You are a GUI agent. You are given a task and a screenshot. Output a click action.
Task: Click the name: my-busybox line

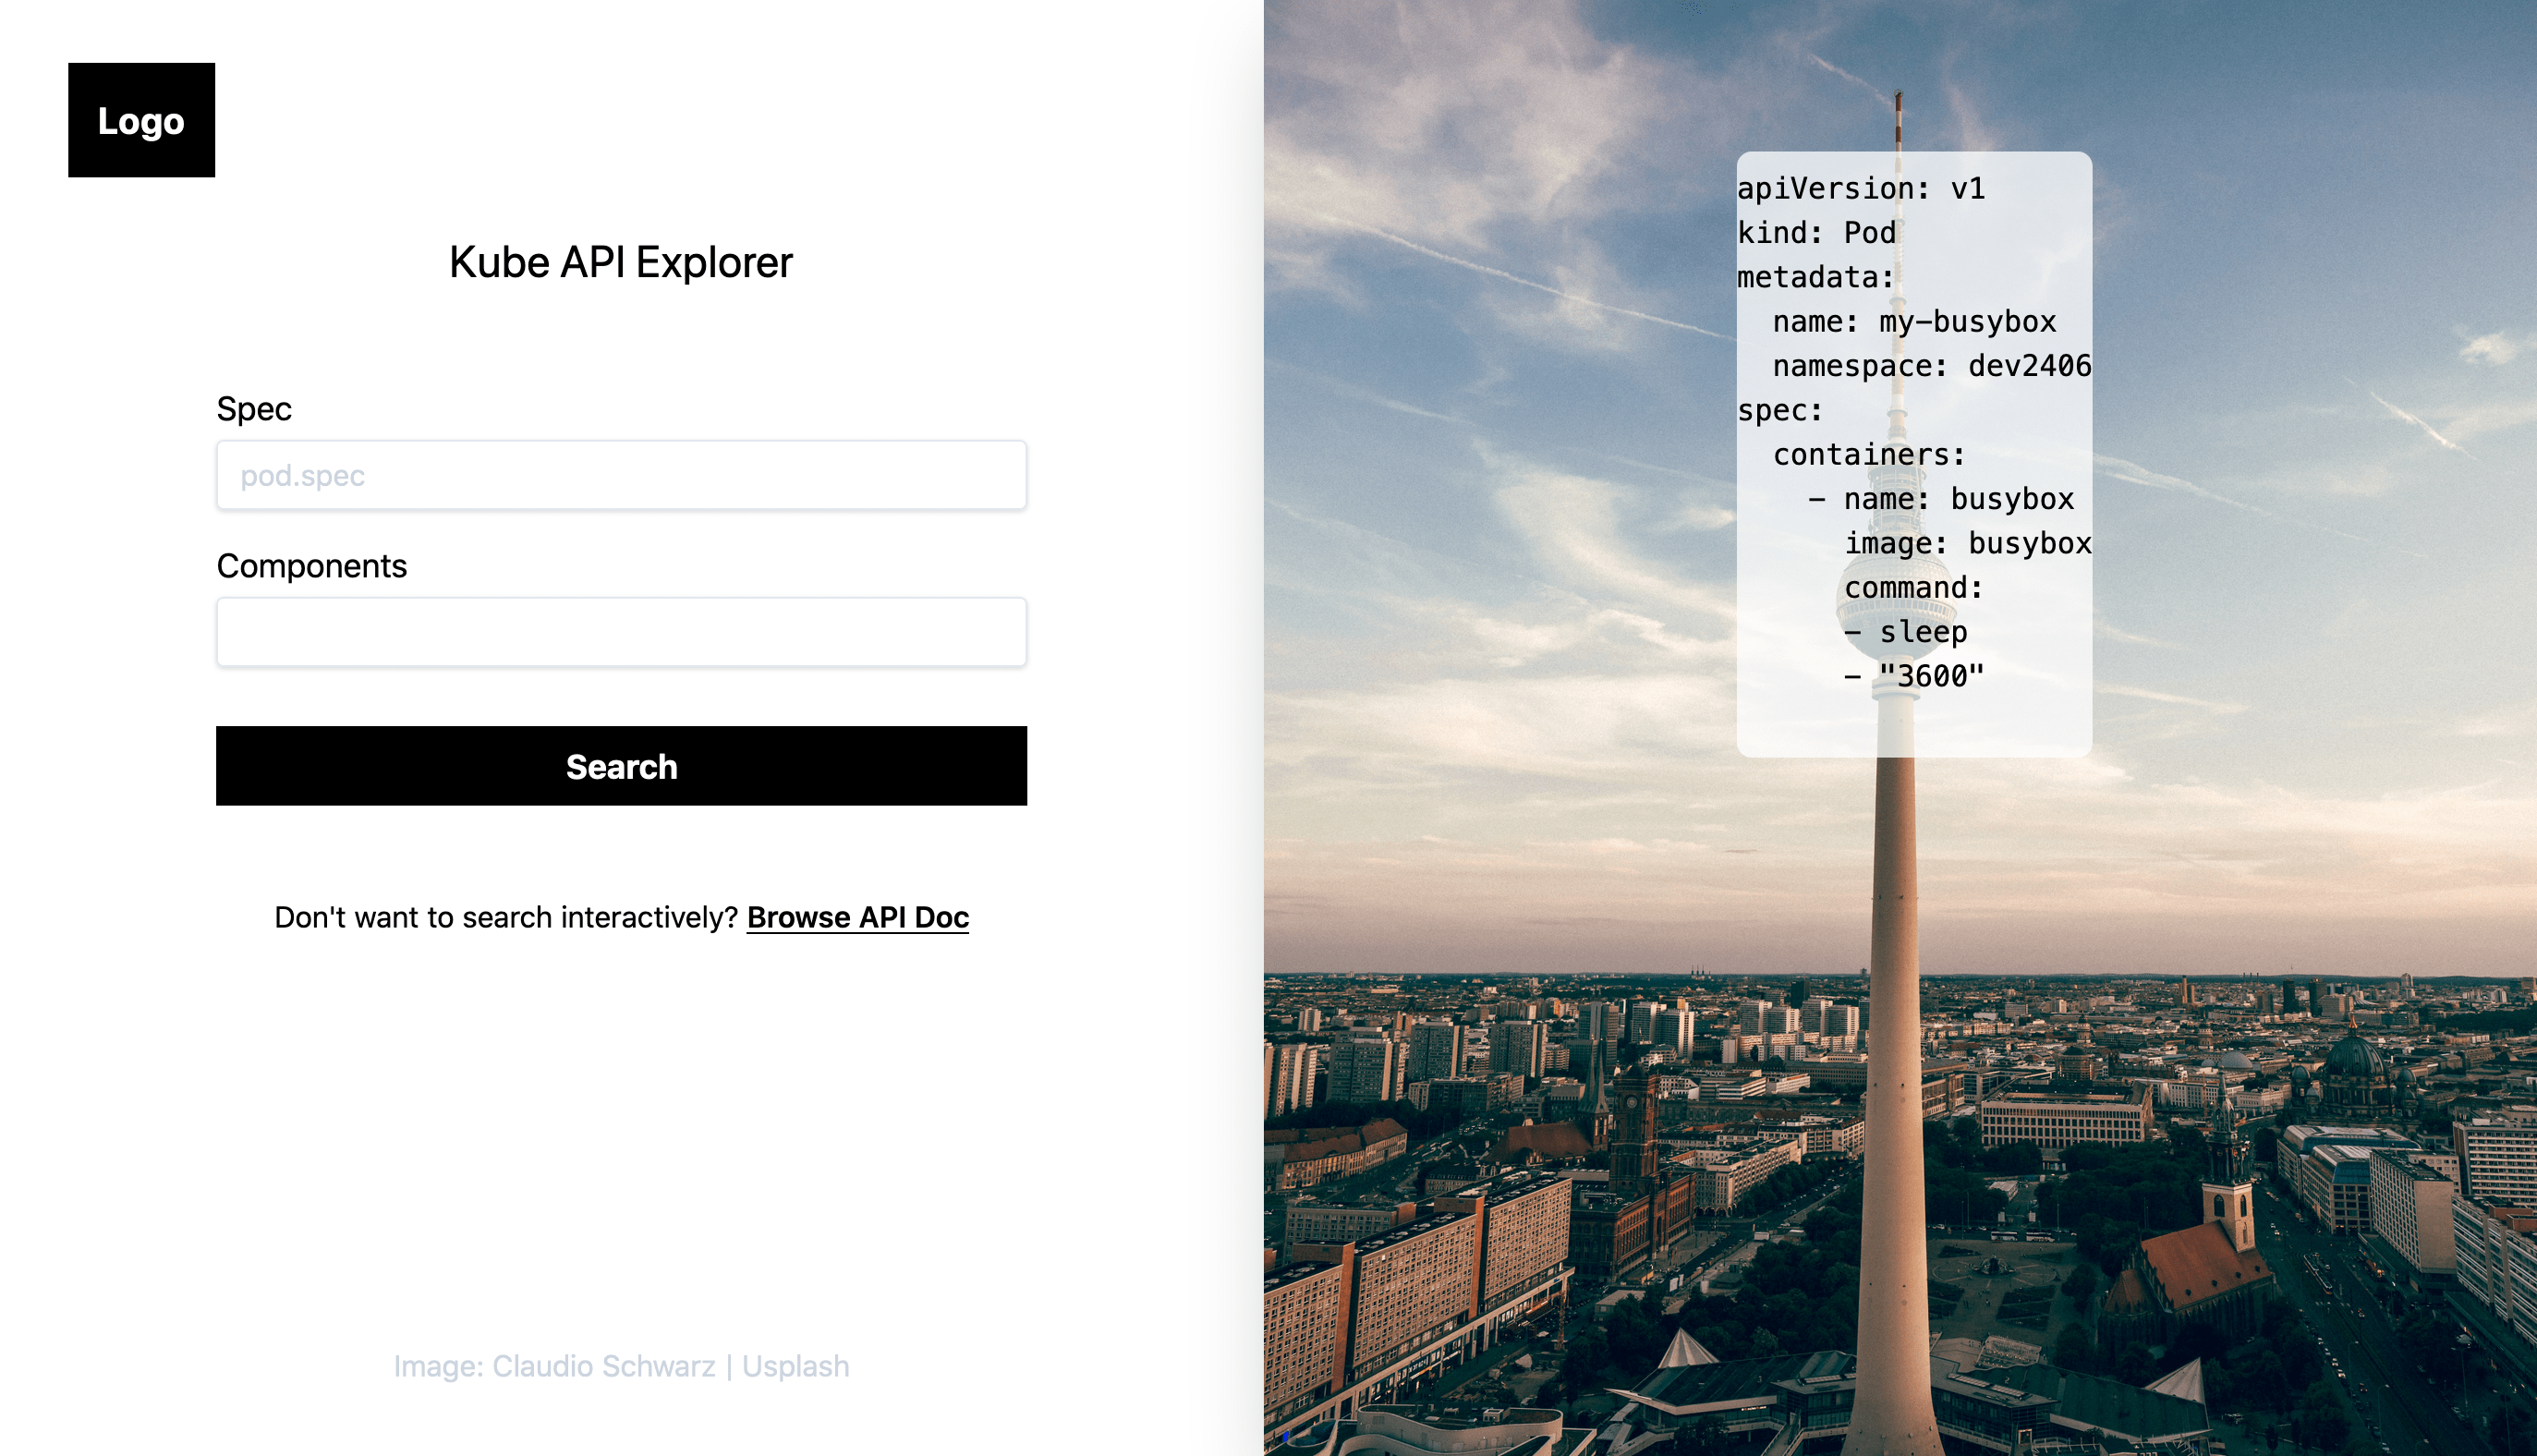pos(1914,321)
